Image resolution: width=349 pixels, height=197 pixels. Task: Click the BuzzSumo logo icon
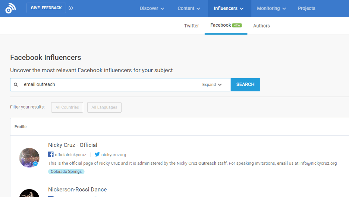[x=10, y=8]
